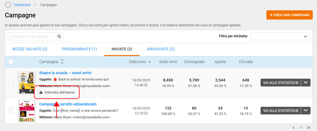Image resolution: width=317 pixels, height=131 pixels.
Task: Tick the select-all campaigns checkbox
Action: tap(11, 62)
